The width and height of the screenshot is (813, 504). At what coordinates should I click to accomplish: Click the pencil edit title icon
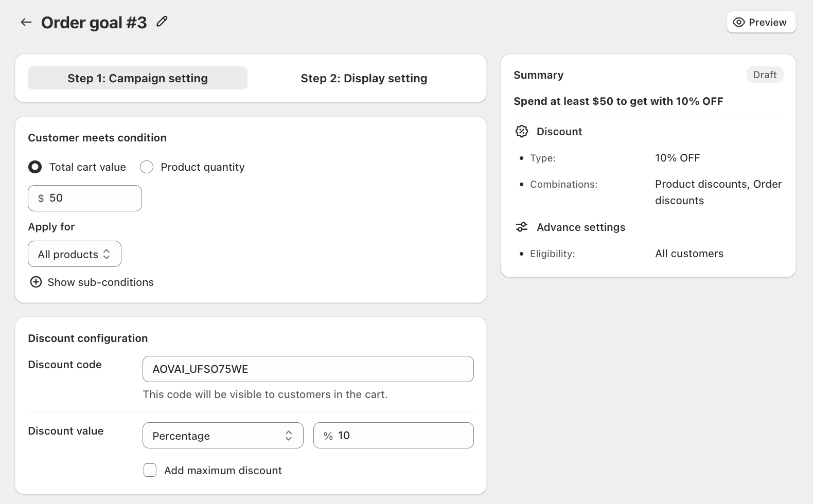click(x=162, y=22)
